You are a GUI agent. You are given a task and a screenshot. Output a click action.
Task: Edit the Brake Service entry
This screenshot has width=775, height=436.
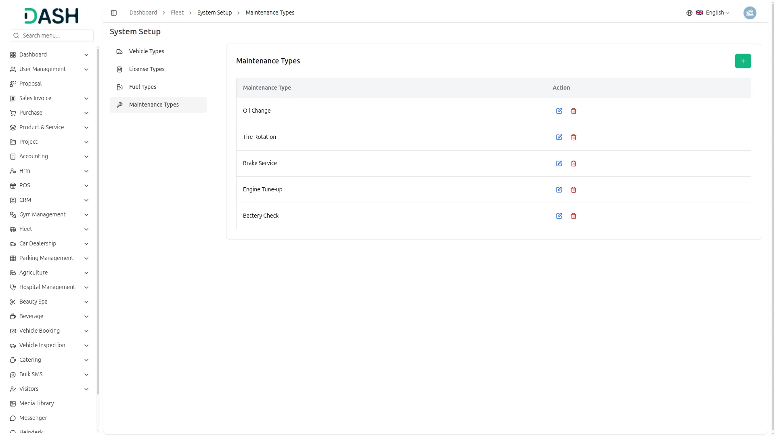(559, 163)
